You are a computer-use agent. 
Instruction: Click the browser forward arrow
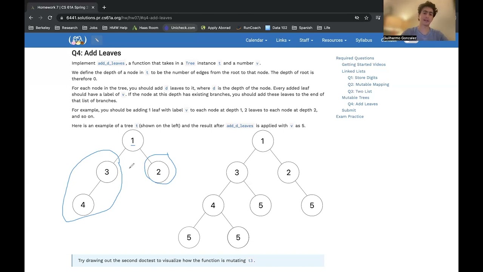point(40,18)
